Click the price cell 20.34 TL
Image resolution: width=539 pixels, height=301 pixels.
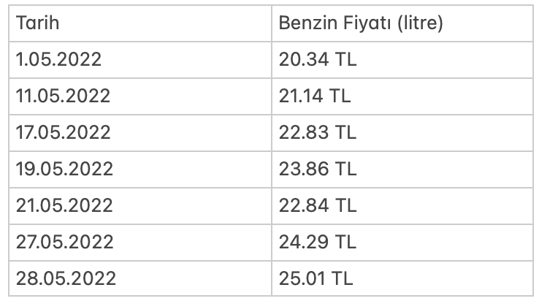[402, 60]
